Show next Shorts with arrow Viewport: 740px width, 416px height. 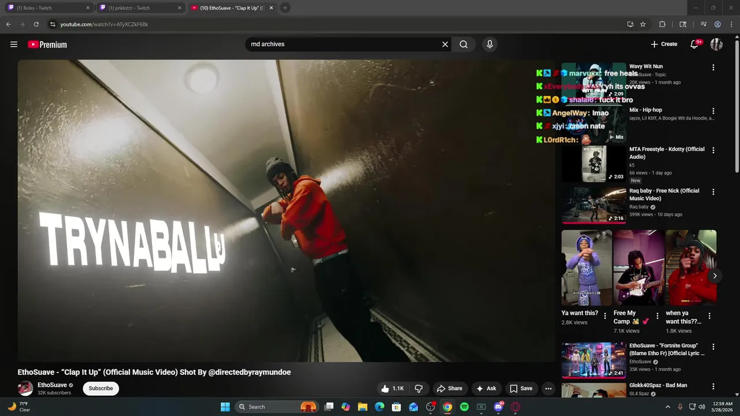tap(715, 276)
